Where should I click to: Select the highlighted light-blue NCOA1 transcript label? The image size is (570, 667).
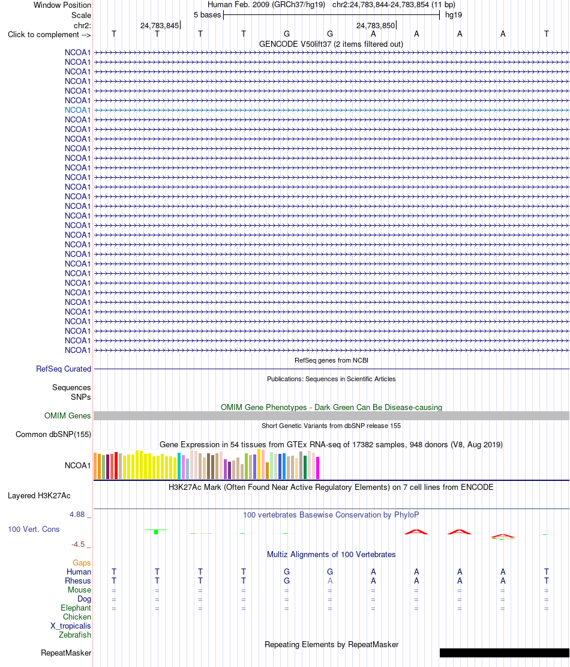78,110
